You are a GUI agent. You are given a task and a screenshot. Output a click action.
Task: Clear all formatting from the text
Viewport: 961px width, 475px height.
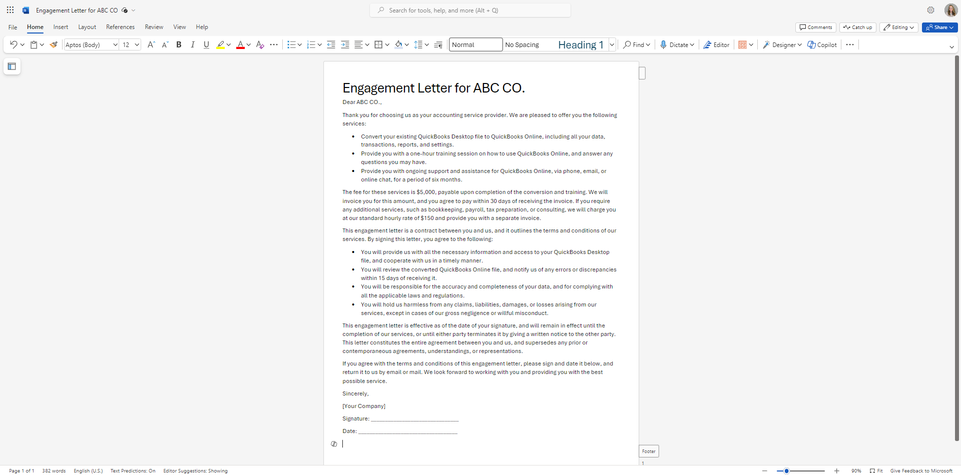(x=260, y=44)
